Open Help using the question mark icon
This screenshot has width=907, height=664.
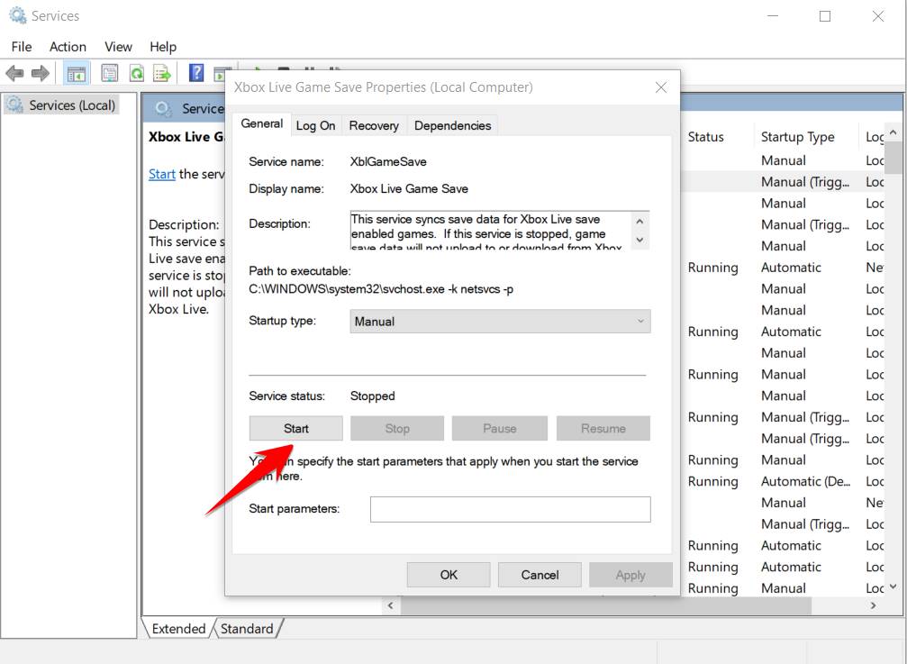coord(196,73)
